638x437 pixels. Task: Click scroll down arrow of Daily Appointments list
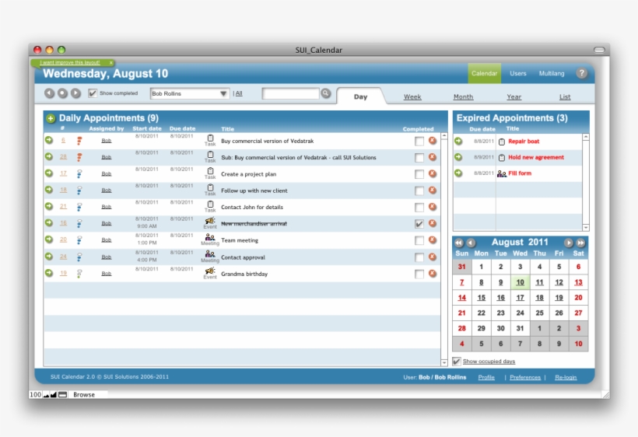point(444,362)
